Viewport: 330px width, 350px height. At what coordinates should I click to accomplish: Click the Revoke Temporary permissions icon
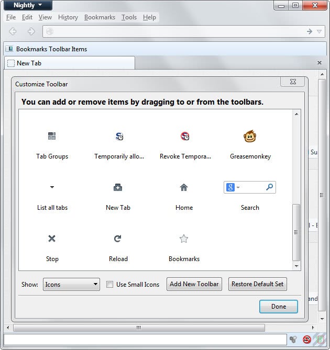coord(185,136)
